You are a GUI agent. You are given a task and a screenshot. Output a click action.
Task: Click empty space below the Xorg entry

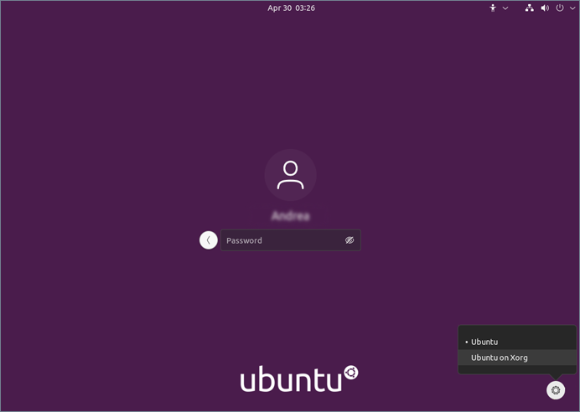click(517, 369)
